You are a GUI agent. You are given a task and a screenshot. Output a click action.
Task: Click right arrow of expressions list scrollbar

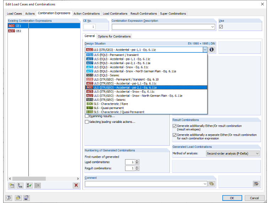[78, 179]
